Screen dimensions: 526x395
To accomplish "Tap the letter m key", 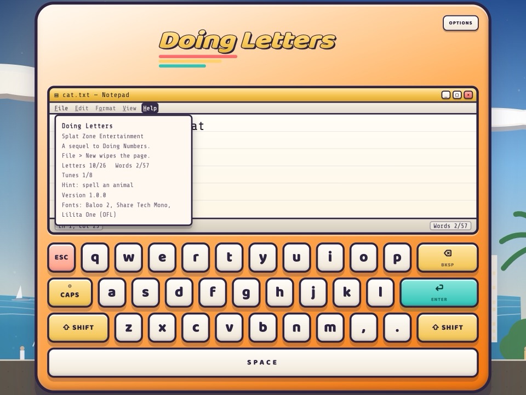I will click(x=330, y=328).
